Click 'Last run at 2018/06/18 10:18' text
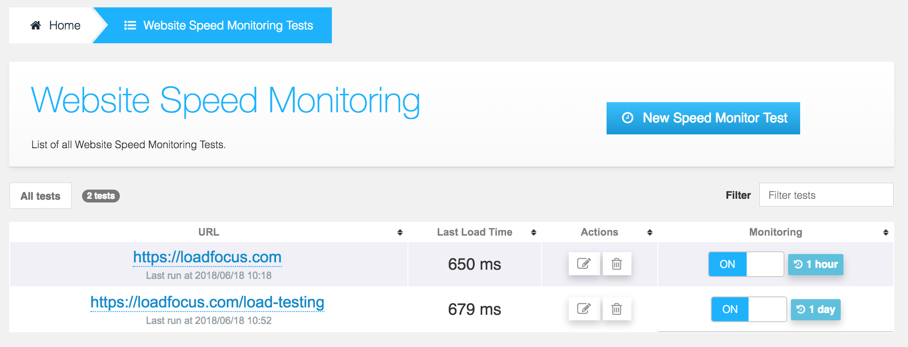This screenshot has height=347, width=908. pyautogui.click(x=209, y=276)
